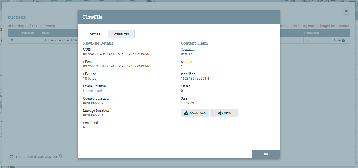Click the download icon in the listing row
358x168 pixels.
tap(335, 40)
